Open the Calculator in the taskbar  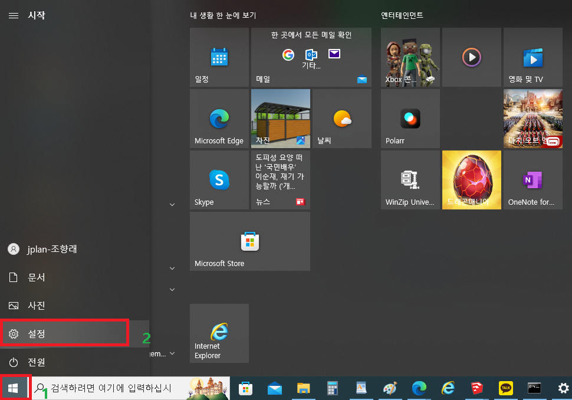332,388
